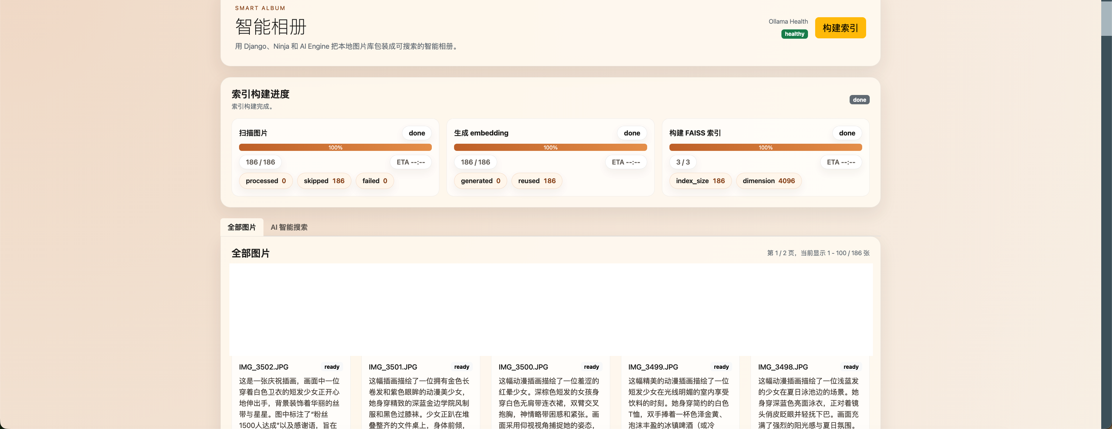The image size is (1112, 429).
Task: Click the ready badge on IMG_3502.JPG
Action: coord(332,367)
